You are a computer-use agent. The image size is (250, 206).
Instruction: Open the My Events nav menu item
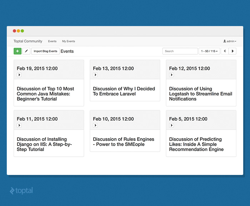[69, 41]
